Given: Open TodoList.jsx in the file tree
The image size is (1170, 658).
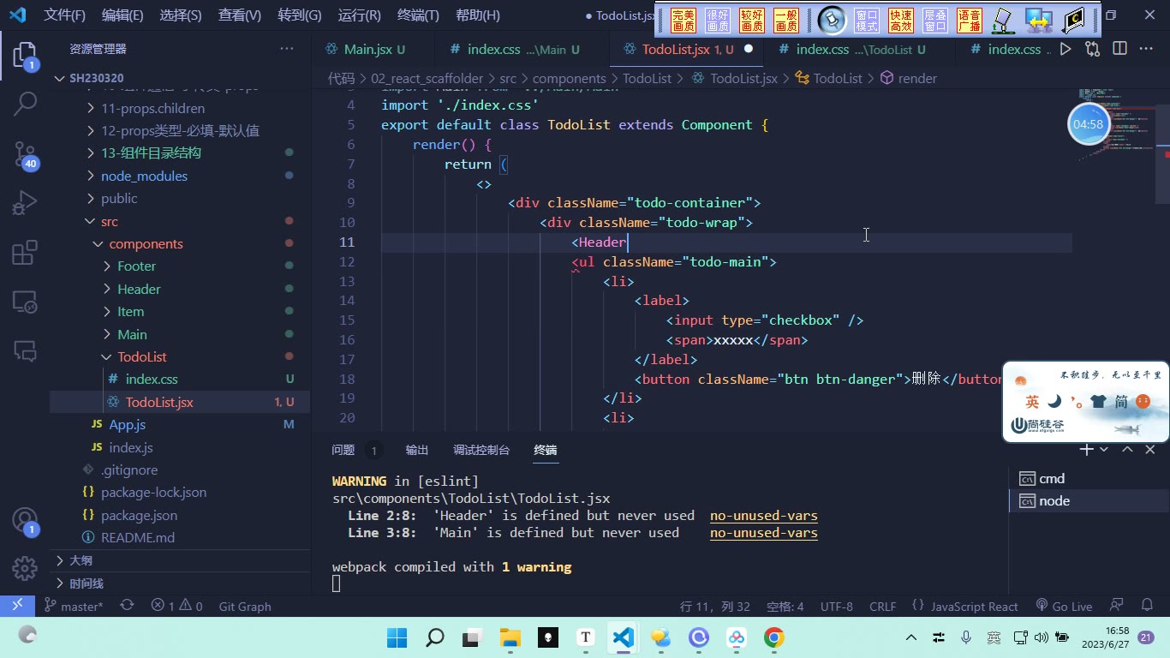Looking at the screenshot, I should tap(159, 402).
